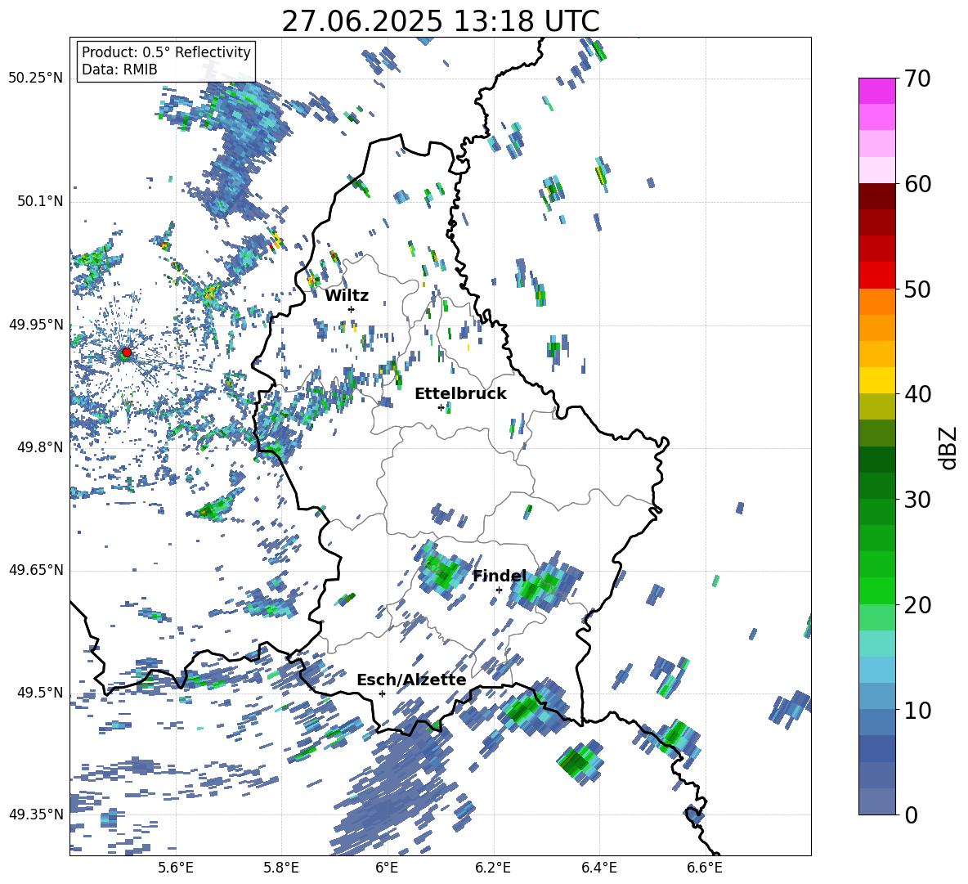
Task: Click the plus marker below Wiltz
Action: tap(352, 309)
